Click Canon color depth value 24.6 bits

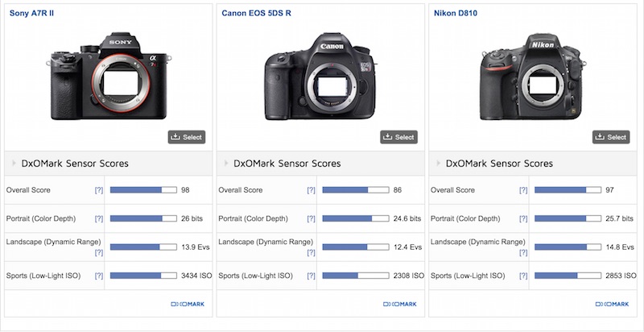tap(407, 218)
